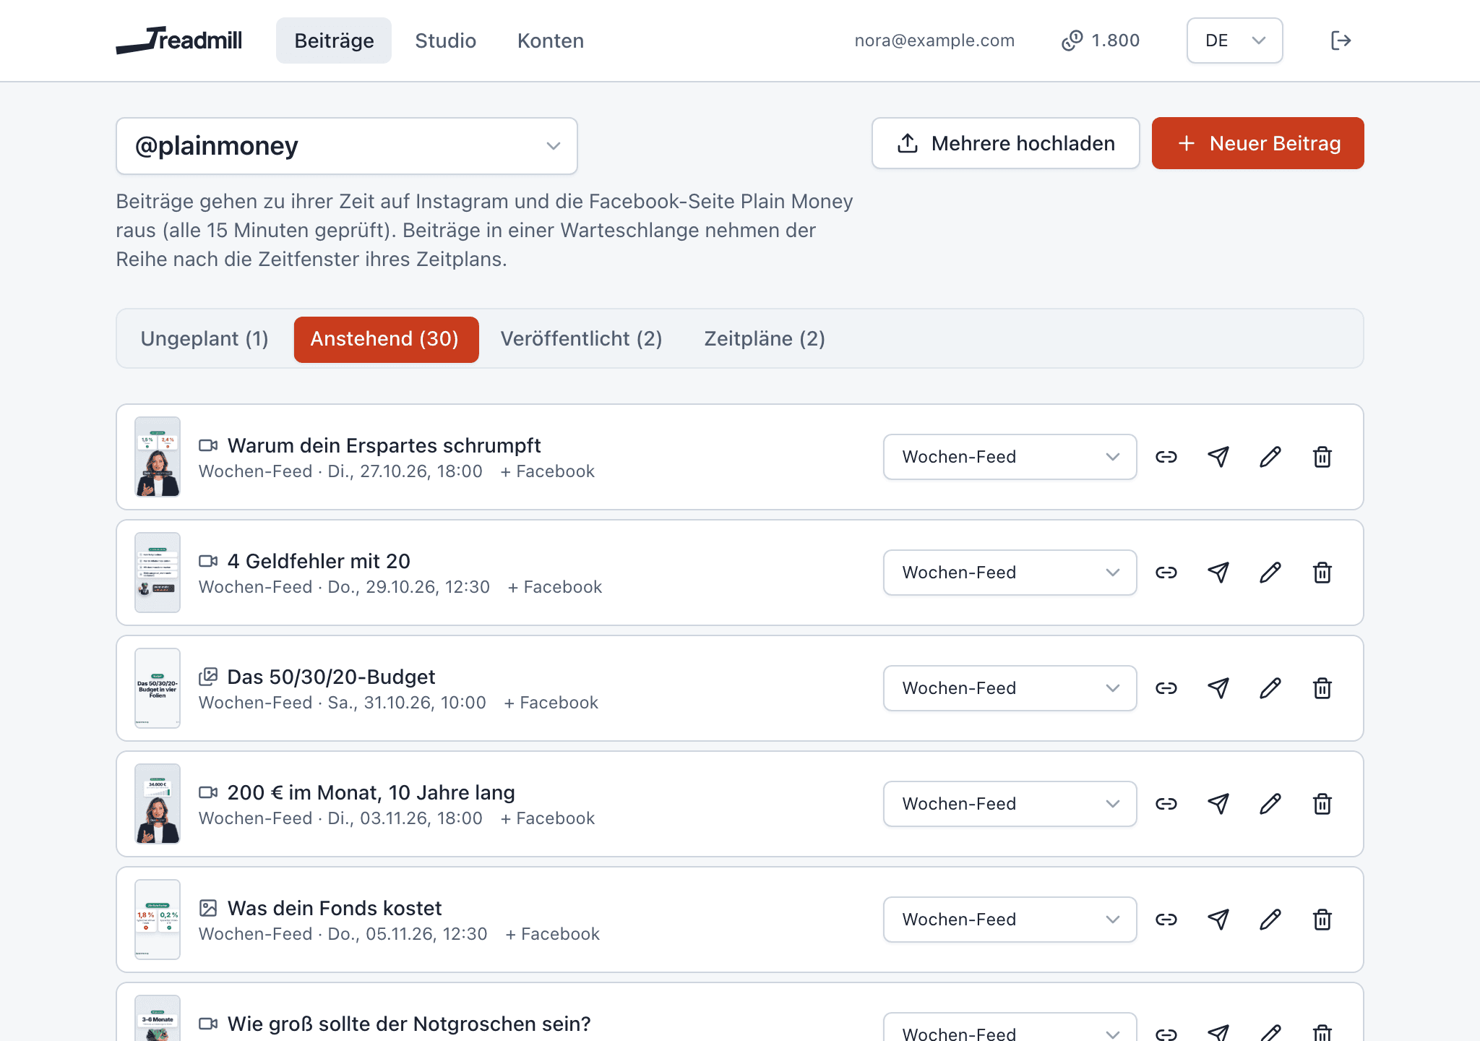Copy link for 'Warum dein Erspartes schrumpft'
The image size is (1480, 1041).
click(x=1166, y=457)
